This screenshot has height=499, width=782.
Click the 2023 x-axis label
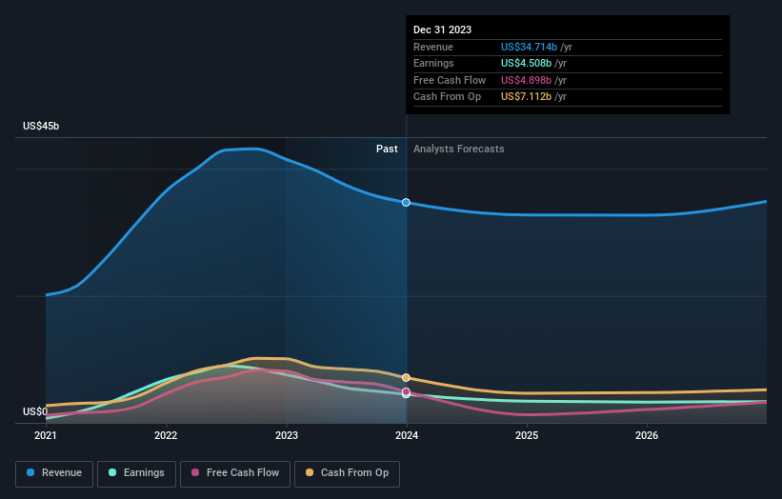(287, 435)
